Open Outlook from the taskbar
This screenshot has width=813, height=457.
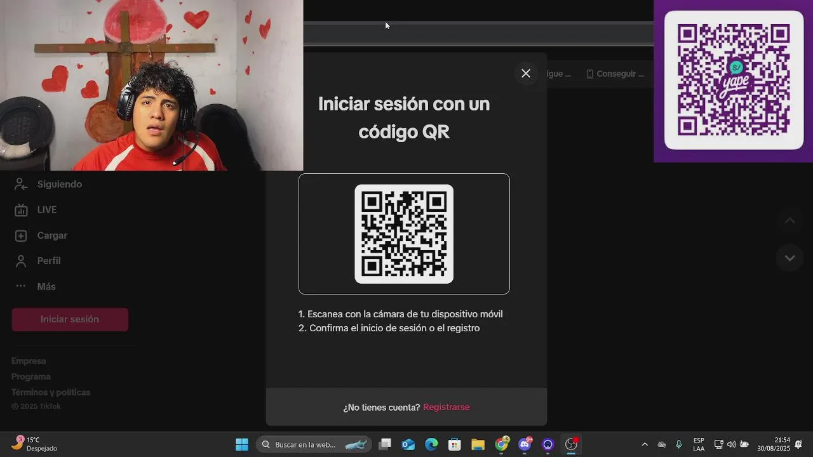(x=408, y=444)
